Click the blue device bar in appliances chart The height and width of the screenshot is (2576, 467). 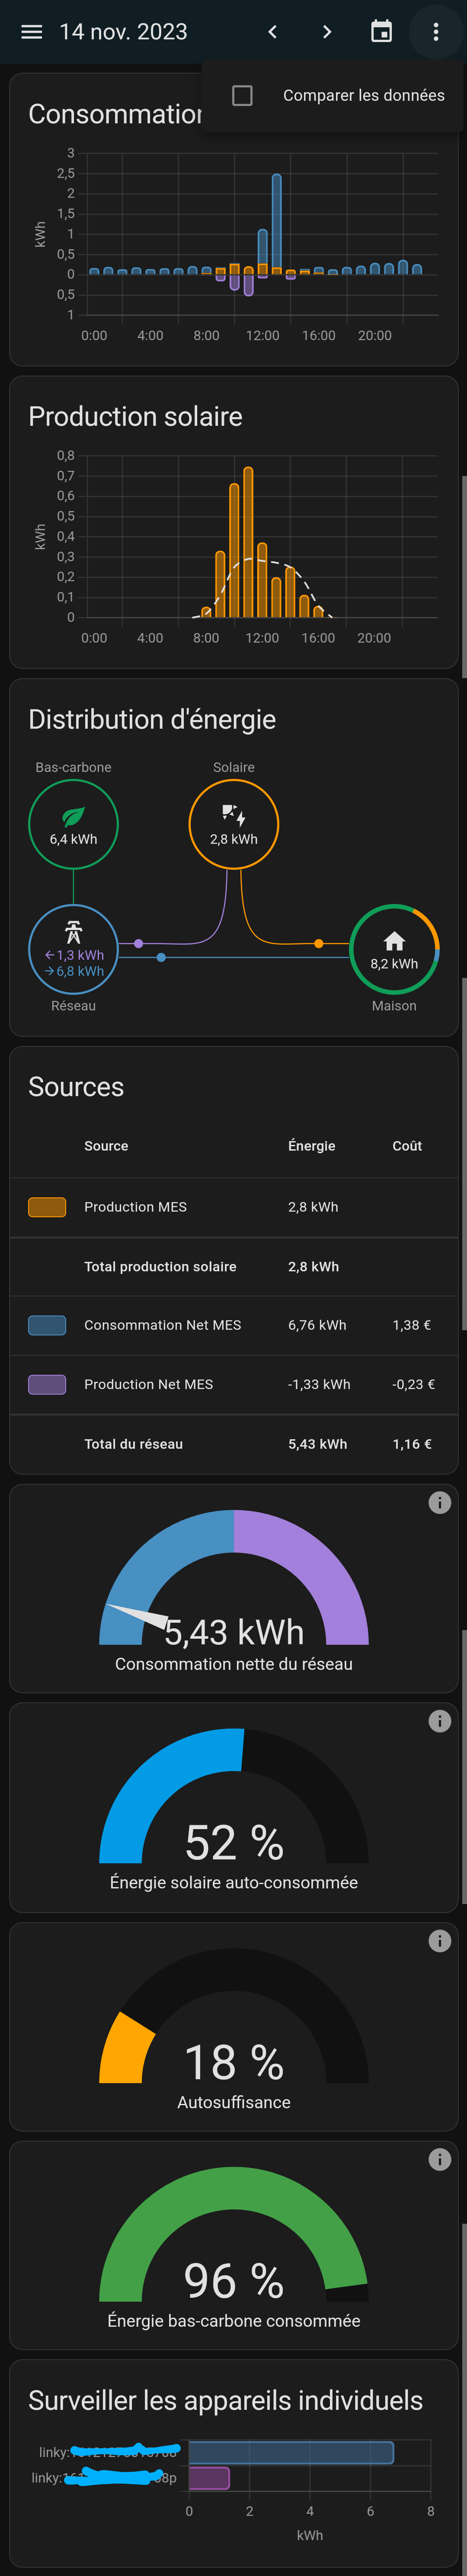[291, 2452]
